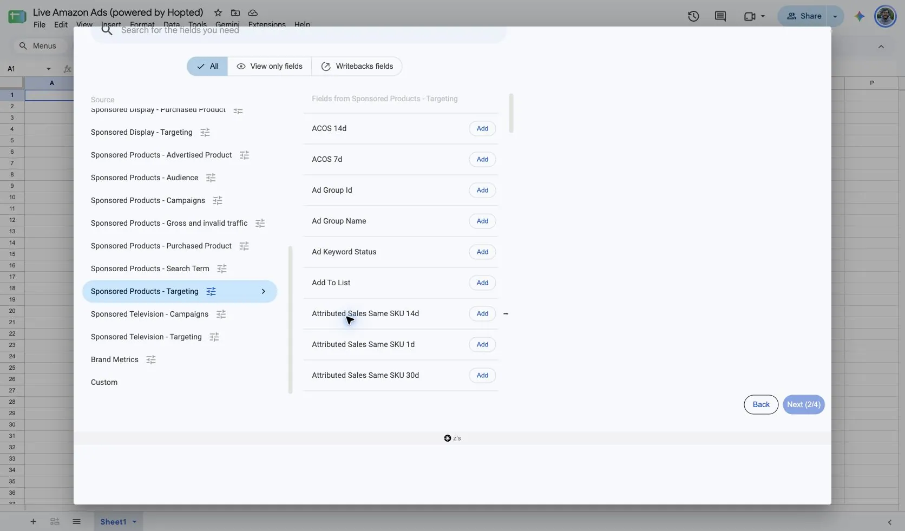This screenshot has width=905, height=531.
Task: Open the Google Sheets home icon
Action: tap(17, 16)
